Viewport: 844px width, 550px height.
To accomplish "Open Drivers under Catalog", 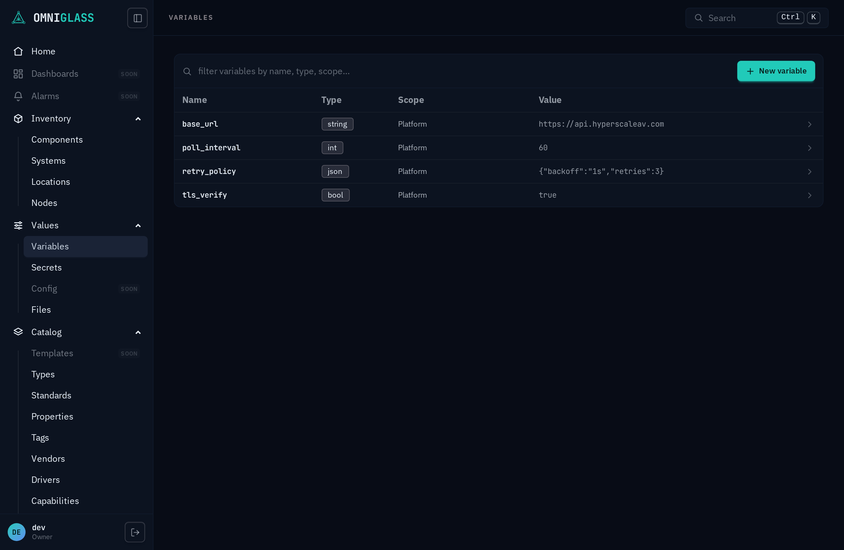I will pyautogui.click(x=85, y=480).
